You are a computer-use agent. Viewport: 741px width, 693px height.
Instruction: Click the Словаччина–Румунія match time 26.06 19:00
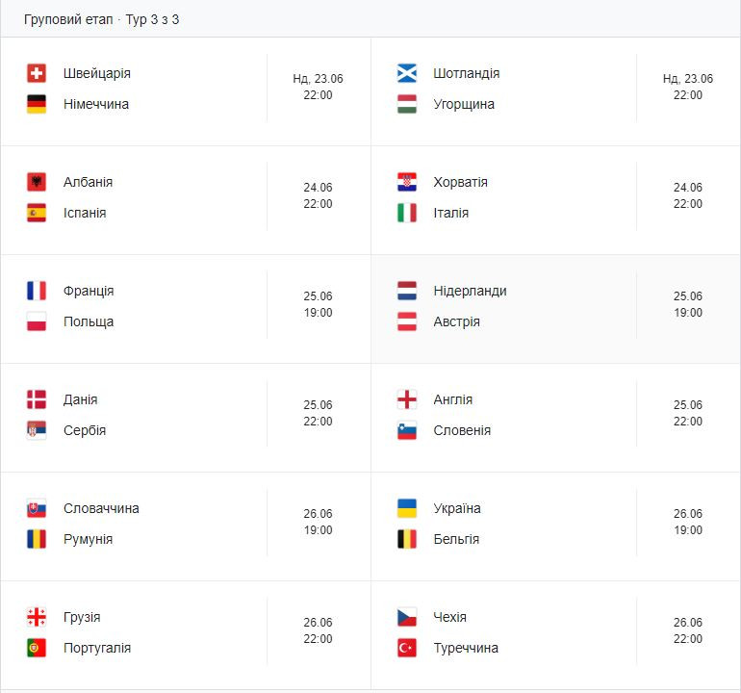click(318, 522)
